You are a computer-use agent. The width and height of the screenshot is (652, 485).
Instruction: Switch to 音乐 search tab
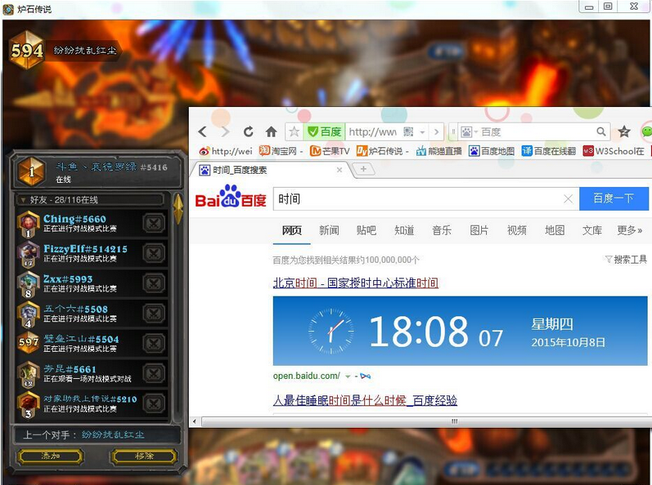(x=442, y=230)
